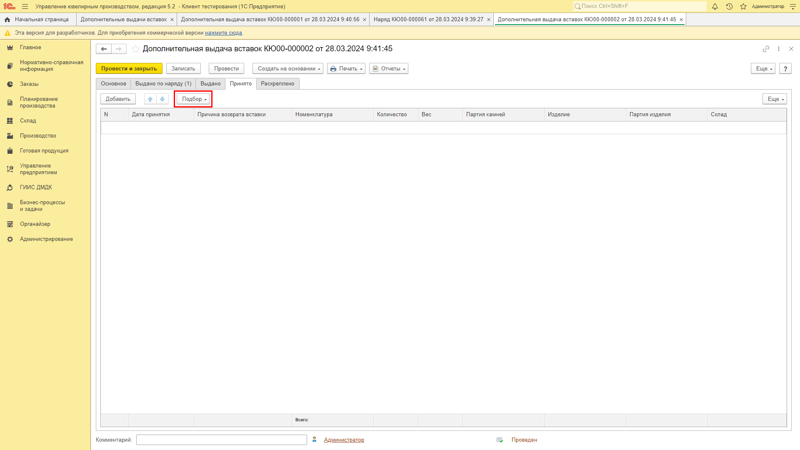Click the Провести button
The image size is (800, 450).
[x=226, y=69]
